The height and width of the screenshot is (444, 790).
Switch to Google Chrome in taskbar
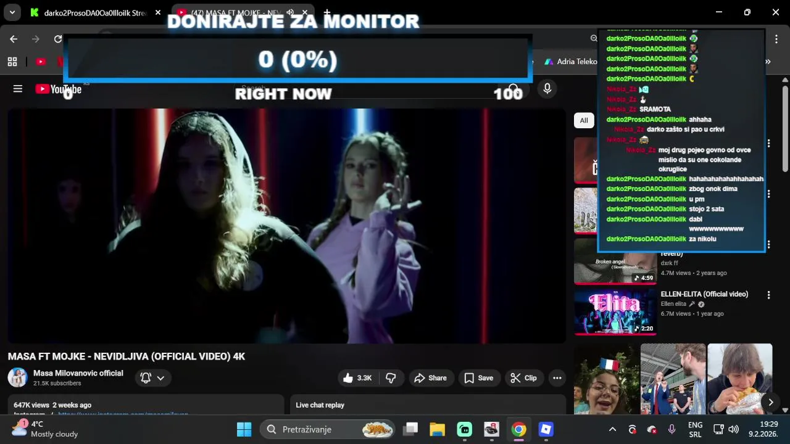pos(518,429)
